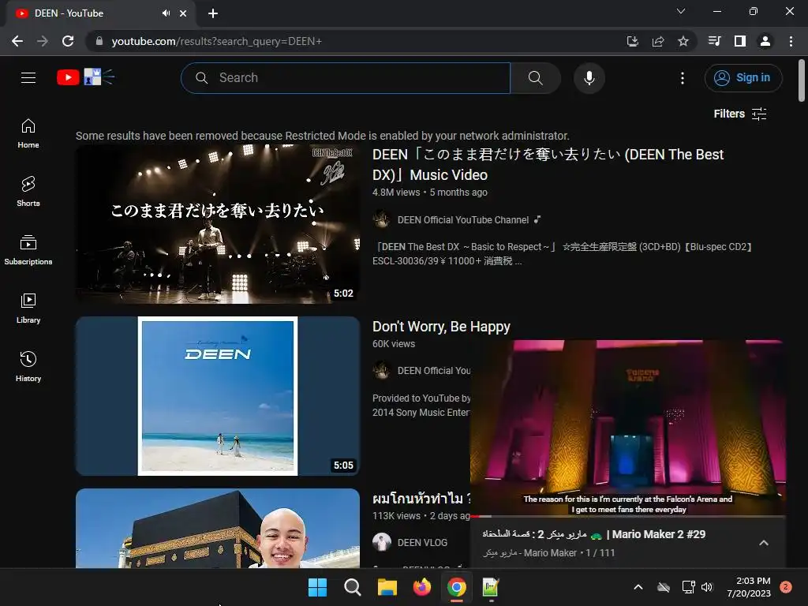Screen dimensions: 808x606
Task: Close the DEEN - YouTube tab
Action: [x=183, y=13]
